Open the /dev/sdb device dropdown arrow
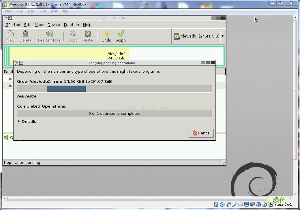The image size is (300, 210). [222, 36]
